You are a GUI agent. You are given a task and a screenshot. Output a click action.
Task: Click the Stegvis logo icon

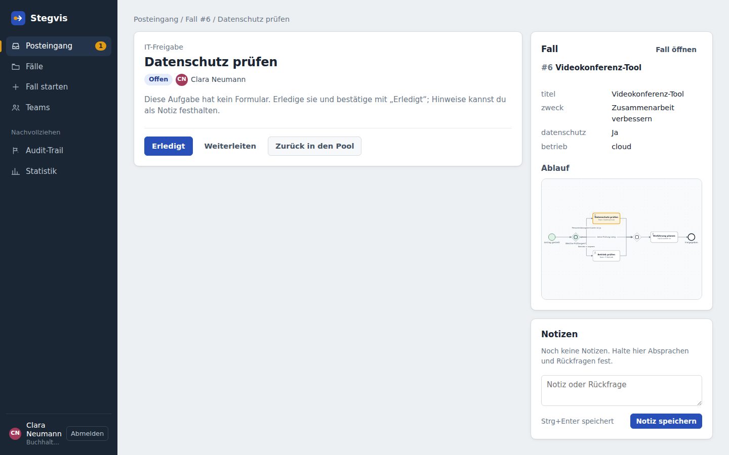tap(18, 18)
